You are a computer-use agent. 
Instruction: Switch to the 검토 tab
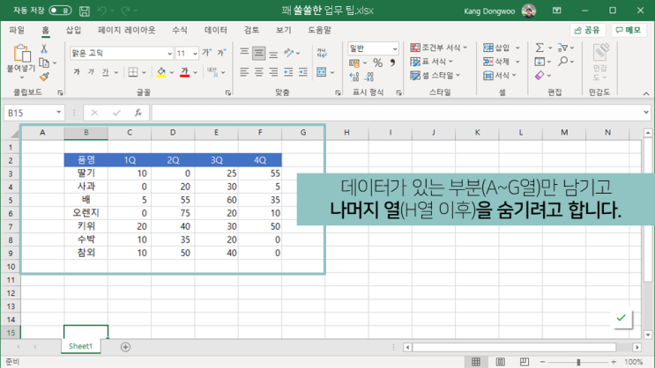coord(251,30)
